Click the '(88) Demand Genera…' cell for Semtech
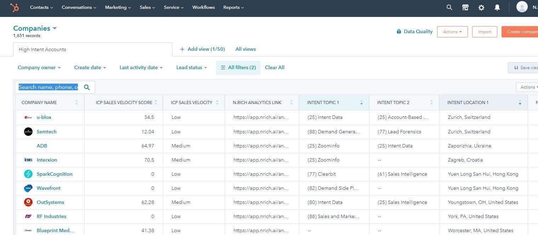Screen dimensions: 538x235 tap(334, 132)
